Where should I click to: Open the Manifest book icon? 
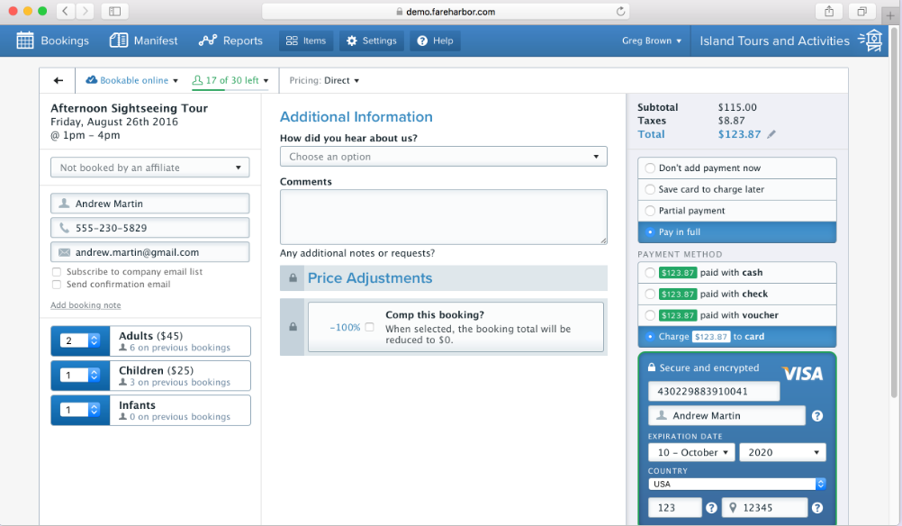click(119, 41)
